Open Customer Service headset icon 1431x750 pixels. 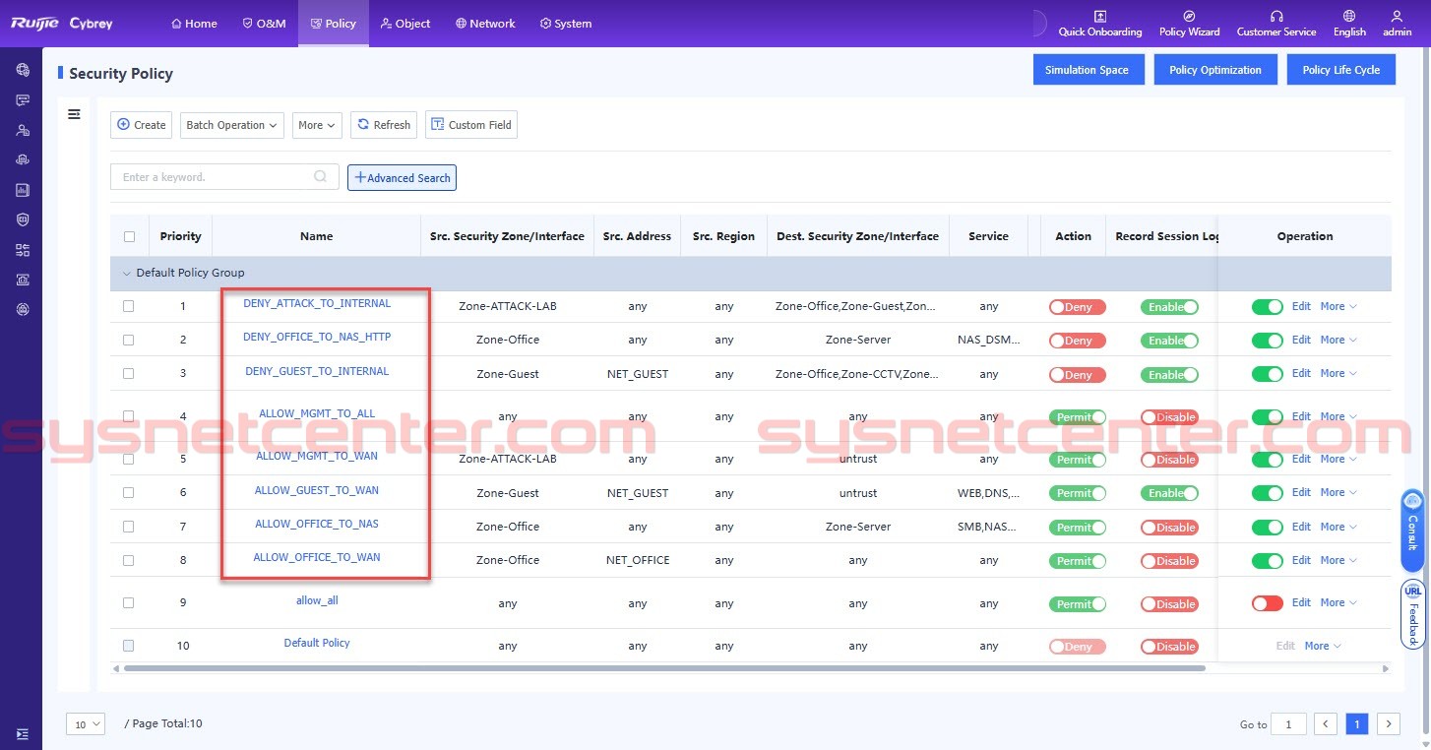click(1275, 24)
